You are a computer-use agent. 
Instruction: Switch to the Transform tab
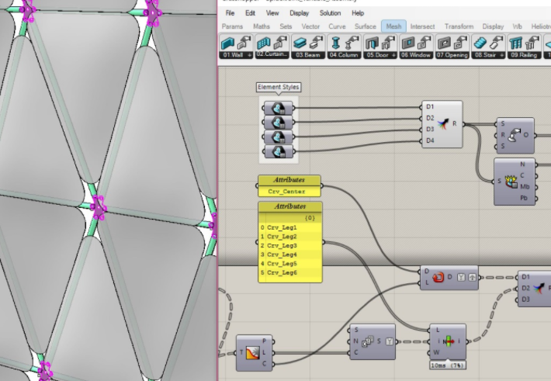[459, 26]
